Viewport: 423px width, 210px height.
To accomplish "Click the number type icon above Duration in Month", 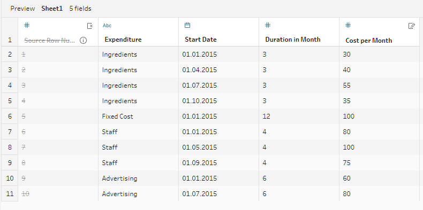I will coord(268,25).
